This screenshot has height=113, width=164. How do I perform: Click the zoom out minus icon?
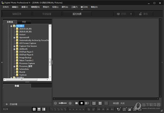pyautogui.click(x=55, y=103)
